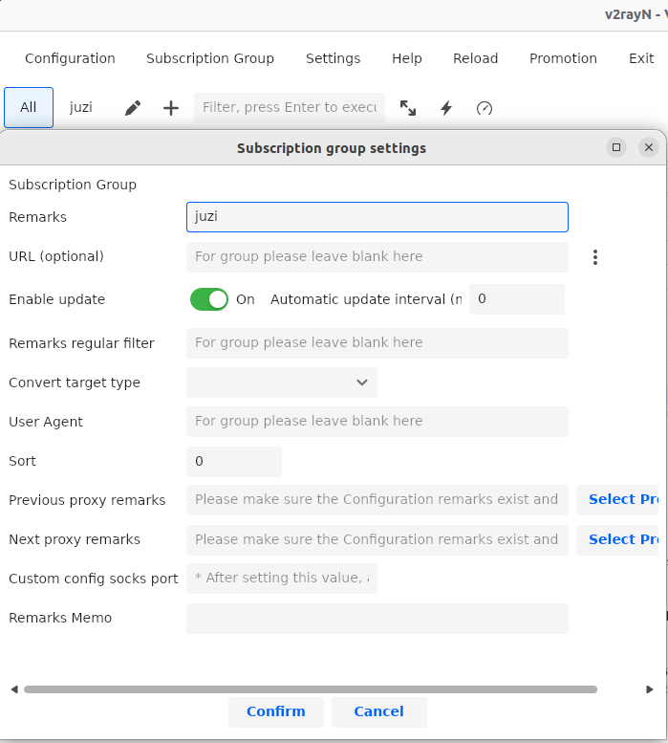668x743 pixels.
Task: Maximize the Subscription group settings dialog
Action: click(x=616, y=147)
